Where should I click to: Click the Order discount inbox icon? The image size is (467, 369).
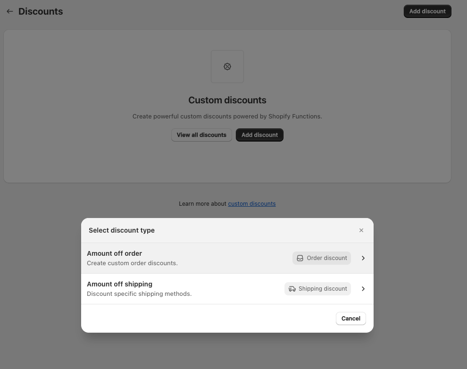coord(300,258)
